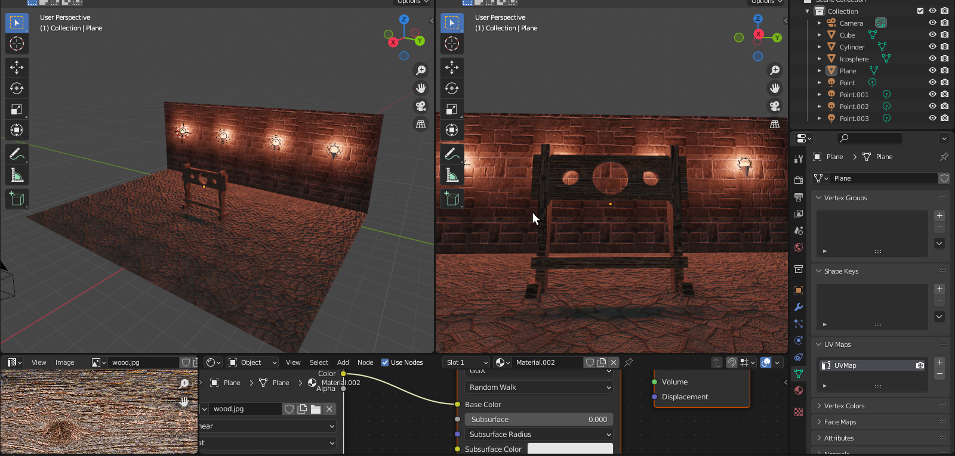The width and height of the screenshot is (955, 456).
Task: Disable rendering for Icosphere object
Action: (944, 59)
